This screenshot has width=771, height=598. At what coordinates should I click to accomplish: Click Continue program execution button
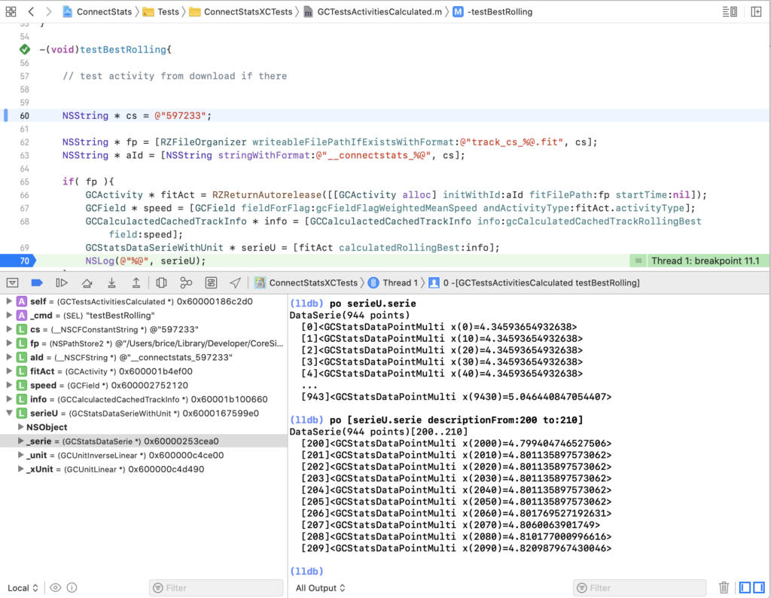pos(62,282)
